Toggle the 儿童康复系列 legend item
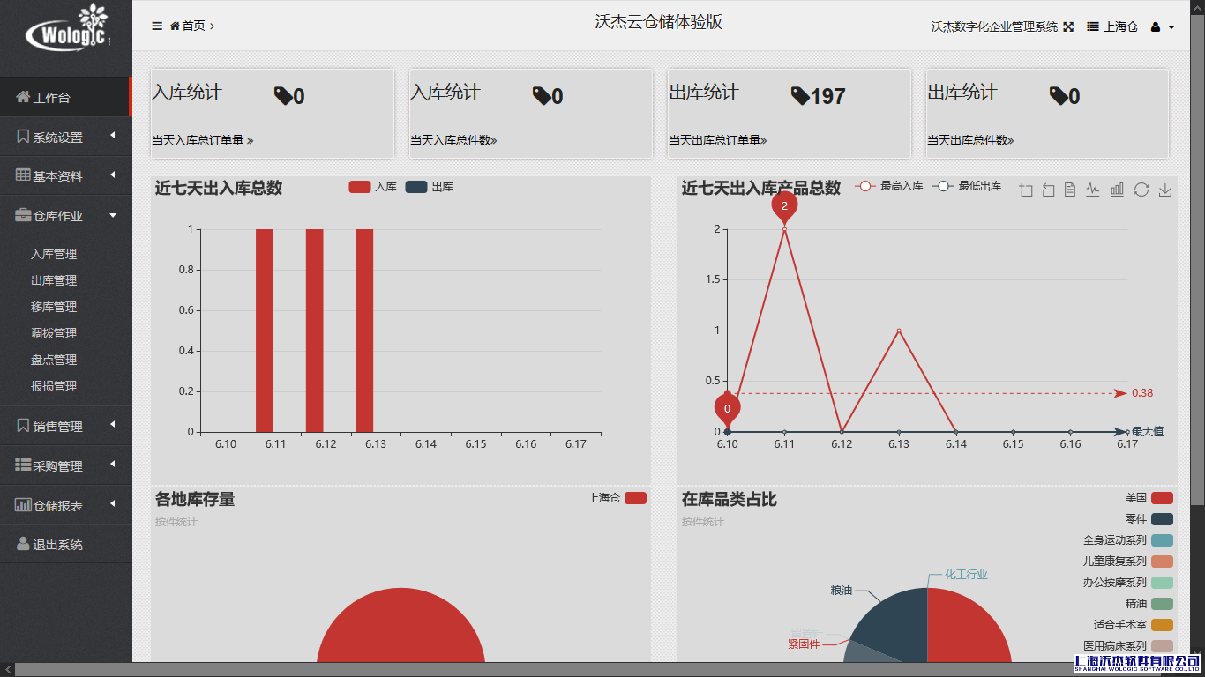 click(1128, 562)
